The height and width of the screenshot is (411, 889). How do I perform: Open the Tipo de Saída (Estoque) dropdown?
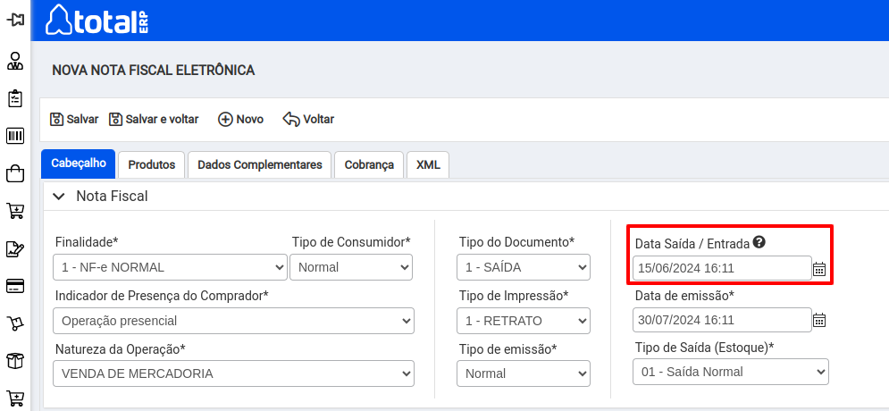coord(731,372)
